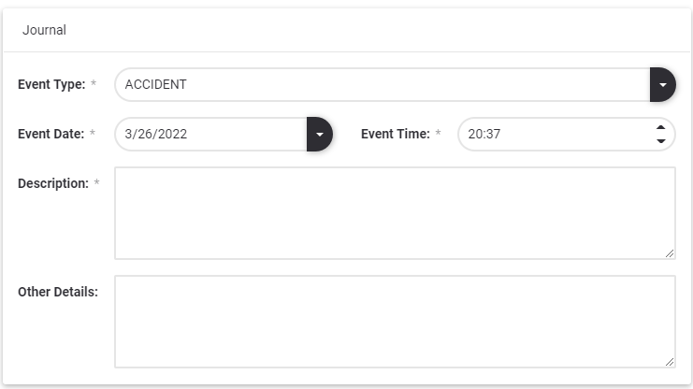The width and height of the screenshot is (693, 389).
Task: Click the Other Details label
Action: tap(58, 292)
